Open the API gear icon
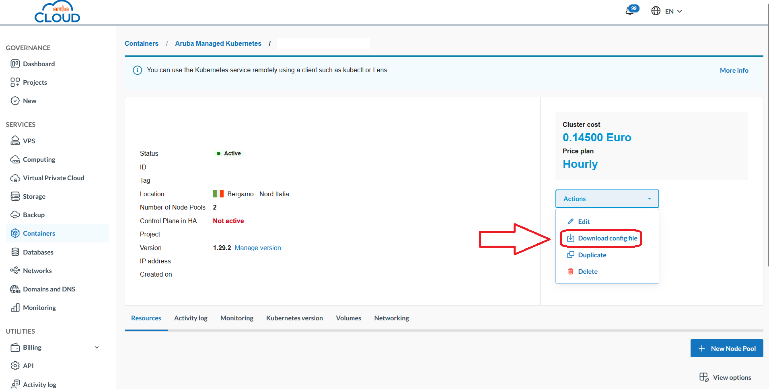 tap(15, 365)
